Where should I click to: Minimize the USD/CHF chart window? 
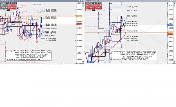80,1
